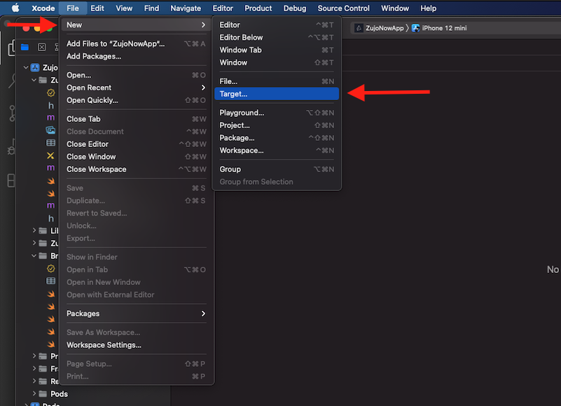The width and height of the screenshot is (561, 406).
Task: Expand the Pods folder disclosure arrow
Action: 34,393
